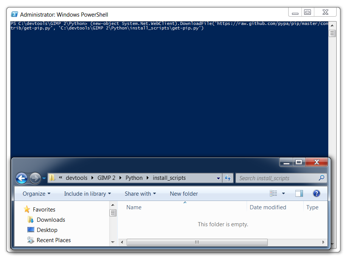Focus the Search install_scripts field
The height and width of the screenshot is (258, 351).
(281, 178)
